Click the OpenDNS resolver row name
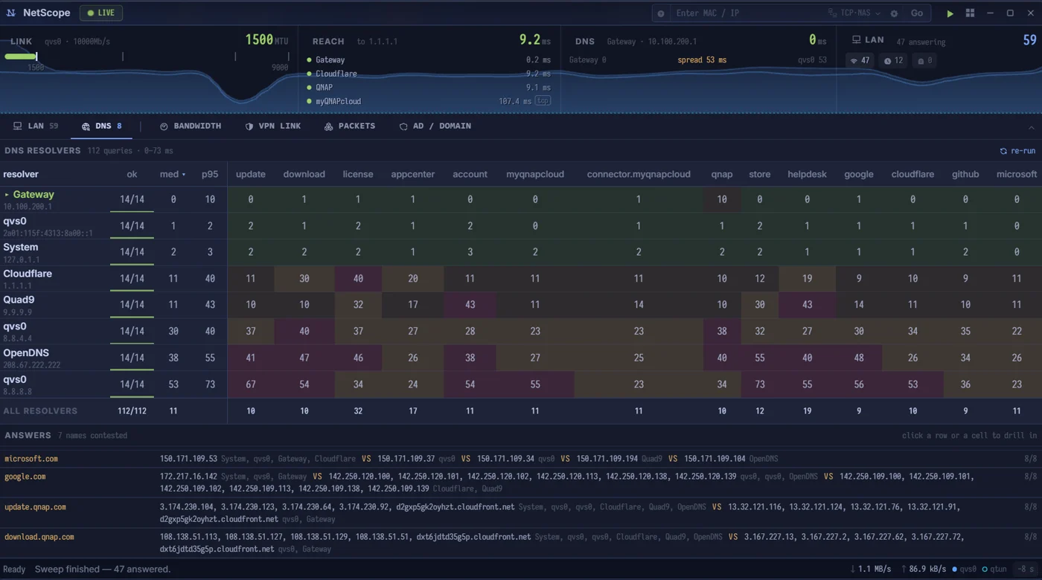Viewport: 1042px width, 580px height. [26, 352]
